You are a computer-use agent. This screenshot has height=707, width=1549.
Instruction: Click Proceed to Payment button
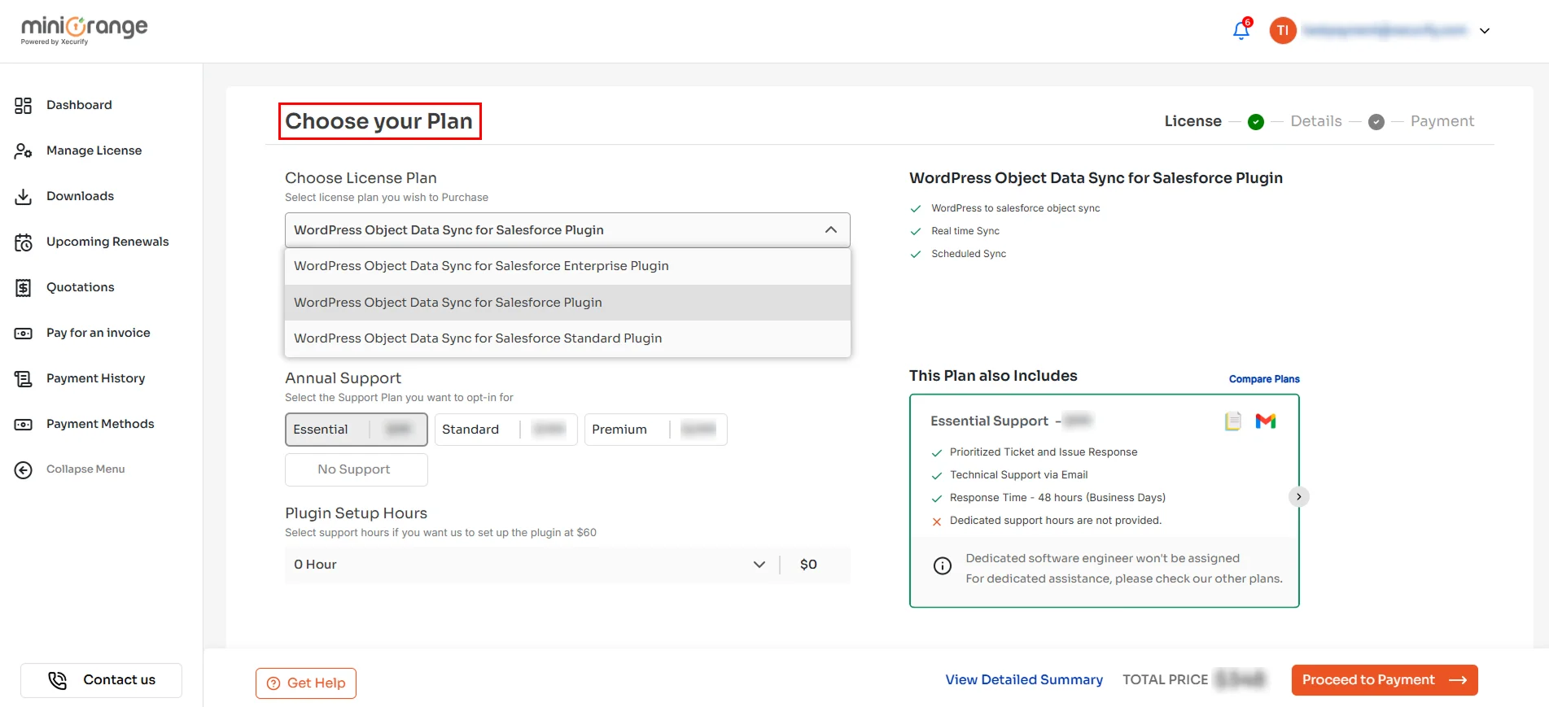click(1385, 680)
